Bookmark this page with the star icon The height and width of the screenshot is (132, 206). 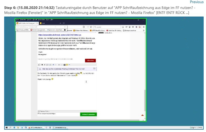(91, 27)
